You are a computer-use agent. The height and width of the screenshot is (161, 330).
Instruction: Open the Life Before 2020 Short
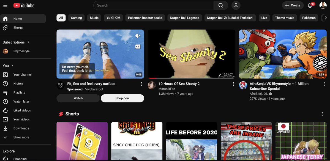(x=192, y=141)
